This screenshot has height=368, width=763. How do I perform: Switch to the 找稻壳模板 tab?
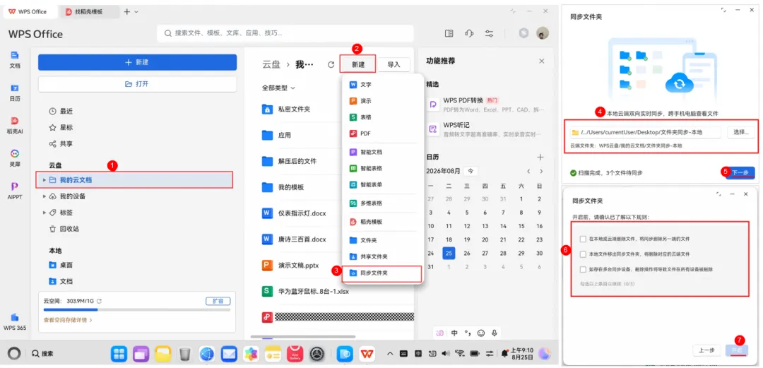pos(89,12)
